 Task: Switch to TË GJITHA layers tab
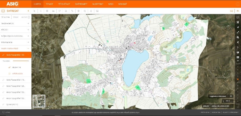[x=6, y=17]
